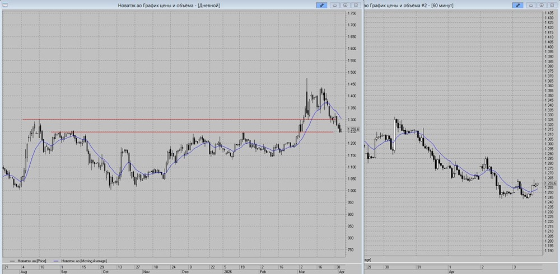560x274 pixels.
Task: Minimize the 60 минут chart window
Action: pos(531,5)
